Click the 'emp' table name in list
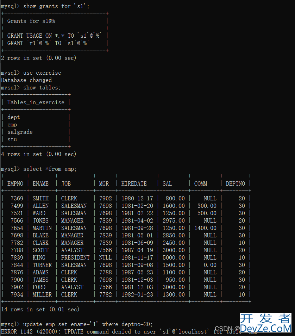The height and width of the screenshot is (336, 295). (x=12, y=125)
